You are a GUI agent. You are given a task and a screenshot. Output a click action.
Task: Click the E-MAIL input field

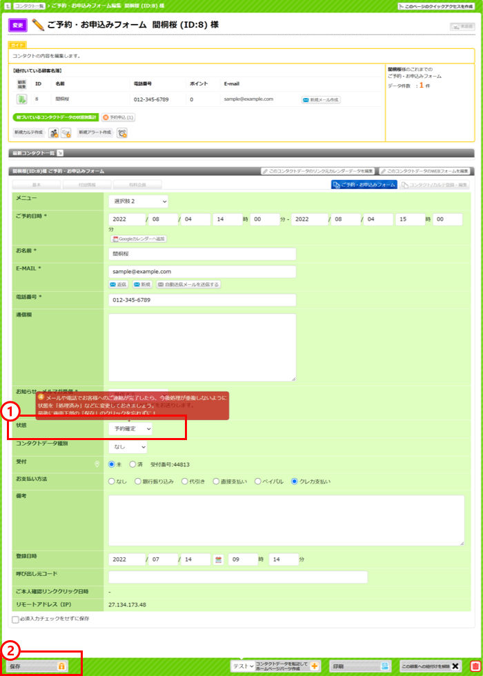(x=202, y=272)
